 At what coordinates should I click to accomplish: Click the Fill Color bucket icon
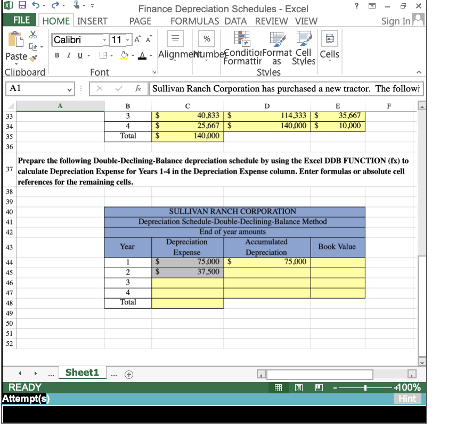click(x=124, y=55)
